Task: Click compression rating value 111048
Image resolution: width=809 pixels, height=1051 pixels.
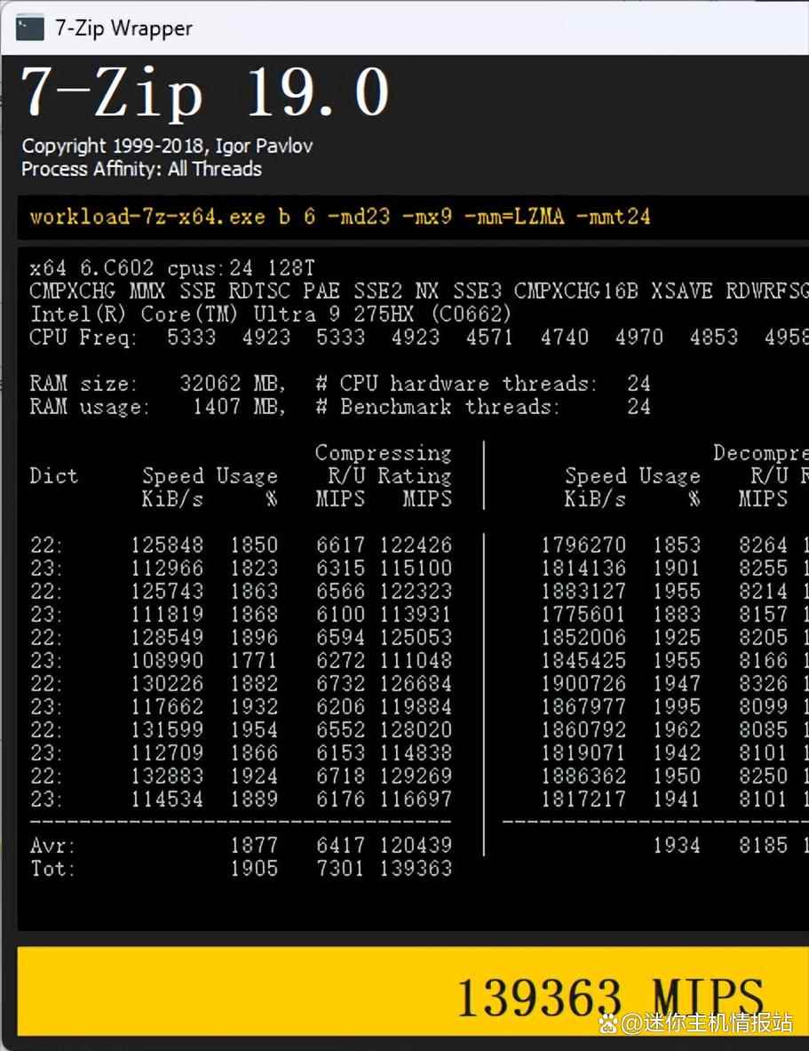Action: tap(416, 661)
